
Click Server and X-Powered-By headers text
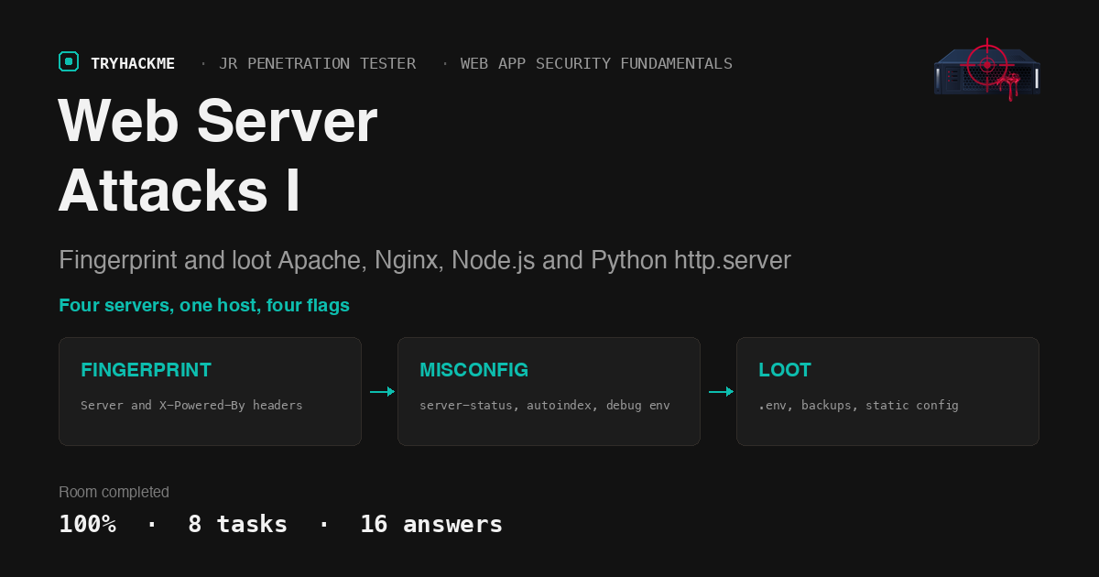tap(191, 405)
